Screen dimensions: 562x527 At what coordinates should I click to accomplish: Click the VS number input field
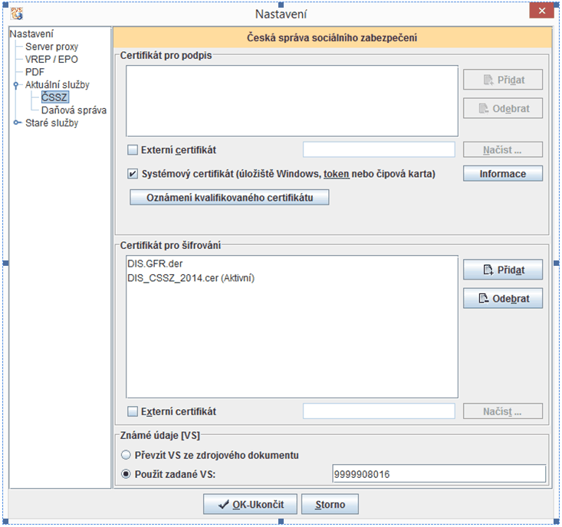coord(438,474)
